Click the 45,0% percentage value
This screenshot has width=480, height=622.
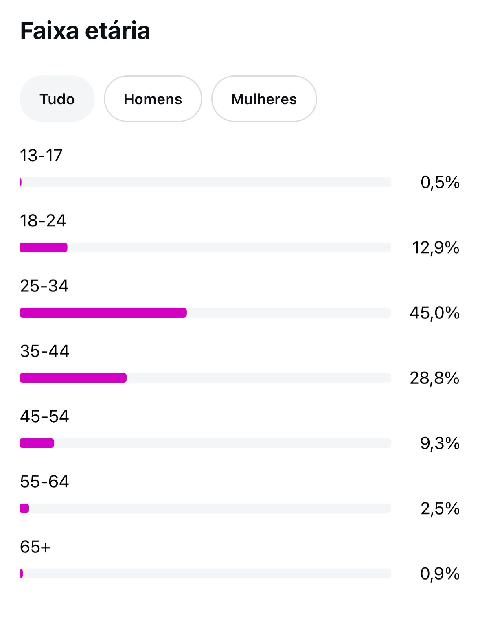[x=434, y=313]
